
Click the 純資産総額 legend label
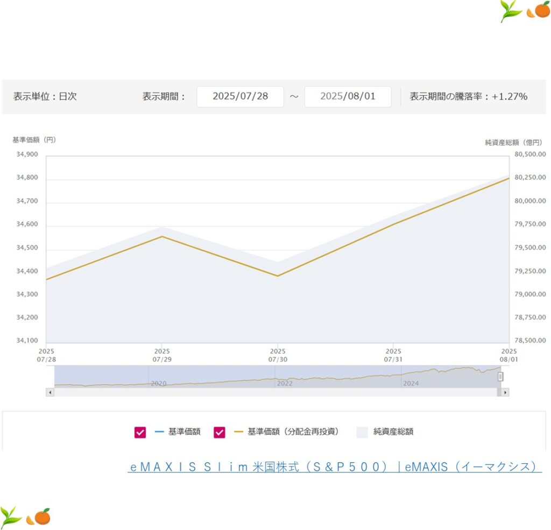click(393, 432)
